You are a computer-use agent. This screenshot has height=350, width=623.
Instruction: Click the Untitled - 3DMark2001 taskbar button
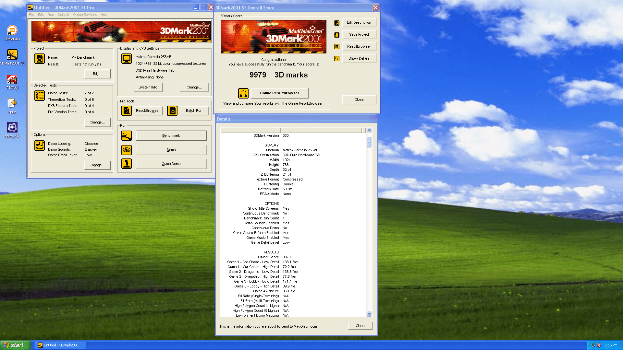click(60, 345)
